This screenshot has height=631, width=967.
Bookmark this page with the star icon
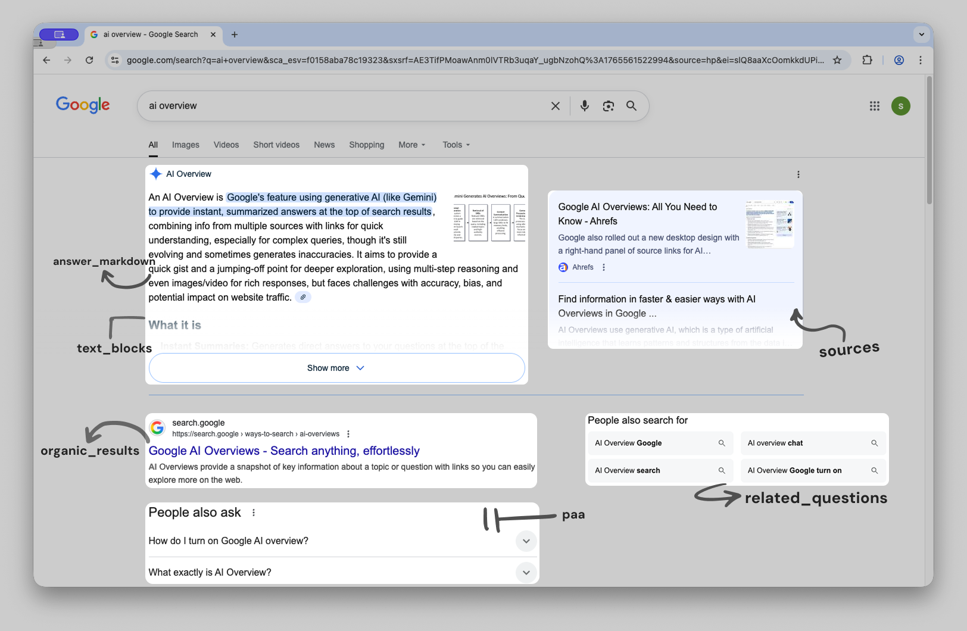click(837, 60)
